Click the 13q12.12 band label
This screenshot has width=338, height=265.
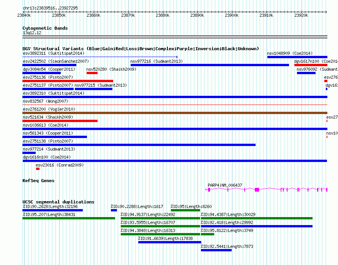(32, 33)
